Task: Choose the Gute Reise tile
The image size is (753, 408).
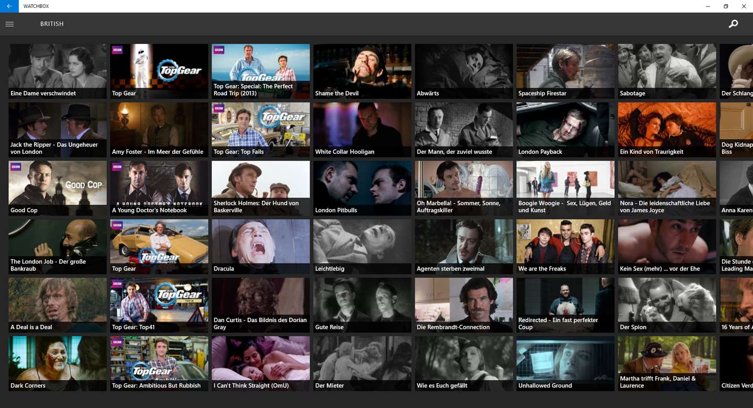Action: [362, 305]
